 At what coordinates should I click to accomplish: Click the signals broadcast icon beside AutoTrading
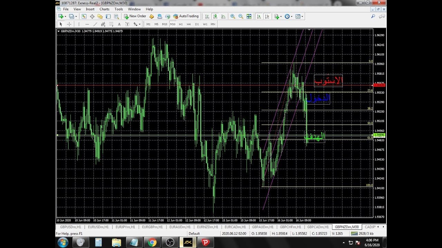[168, 16]
